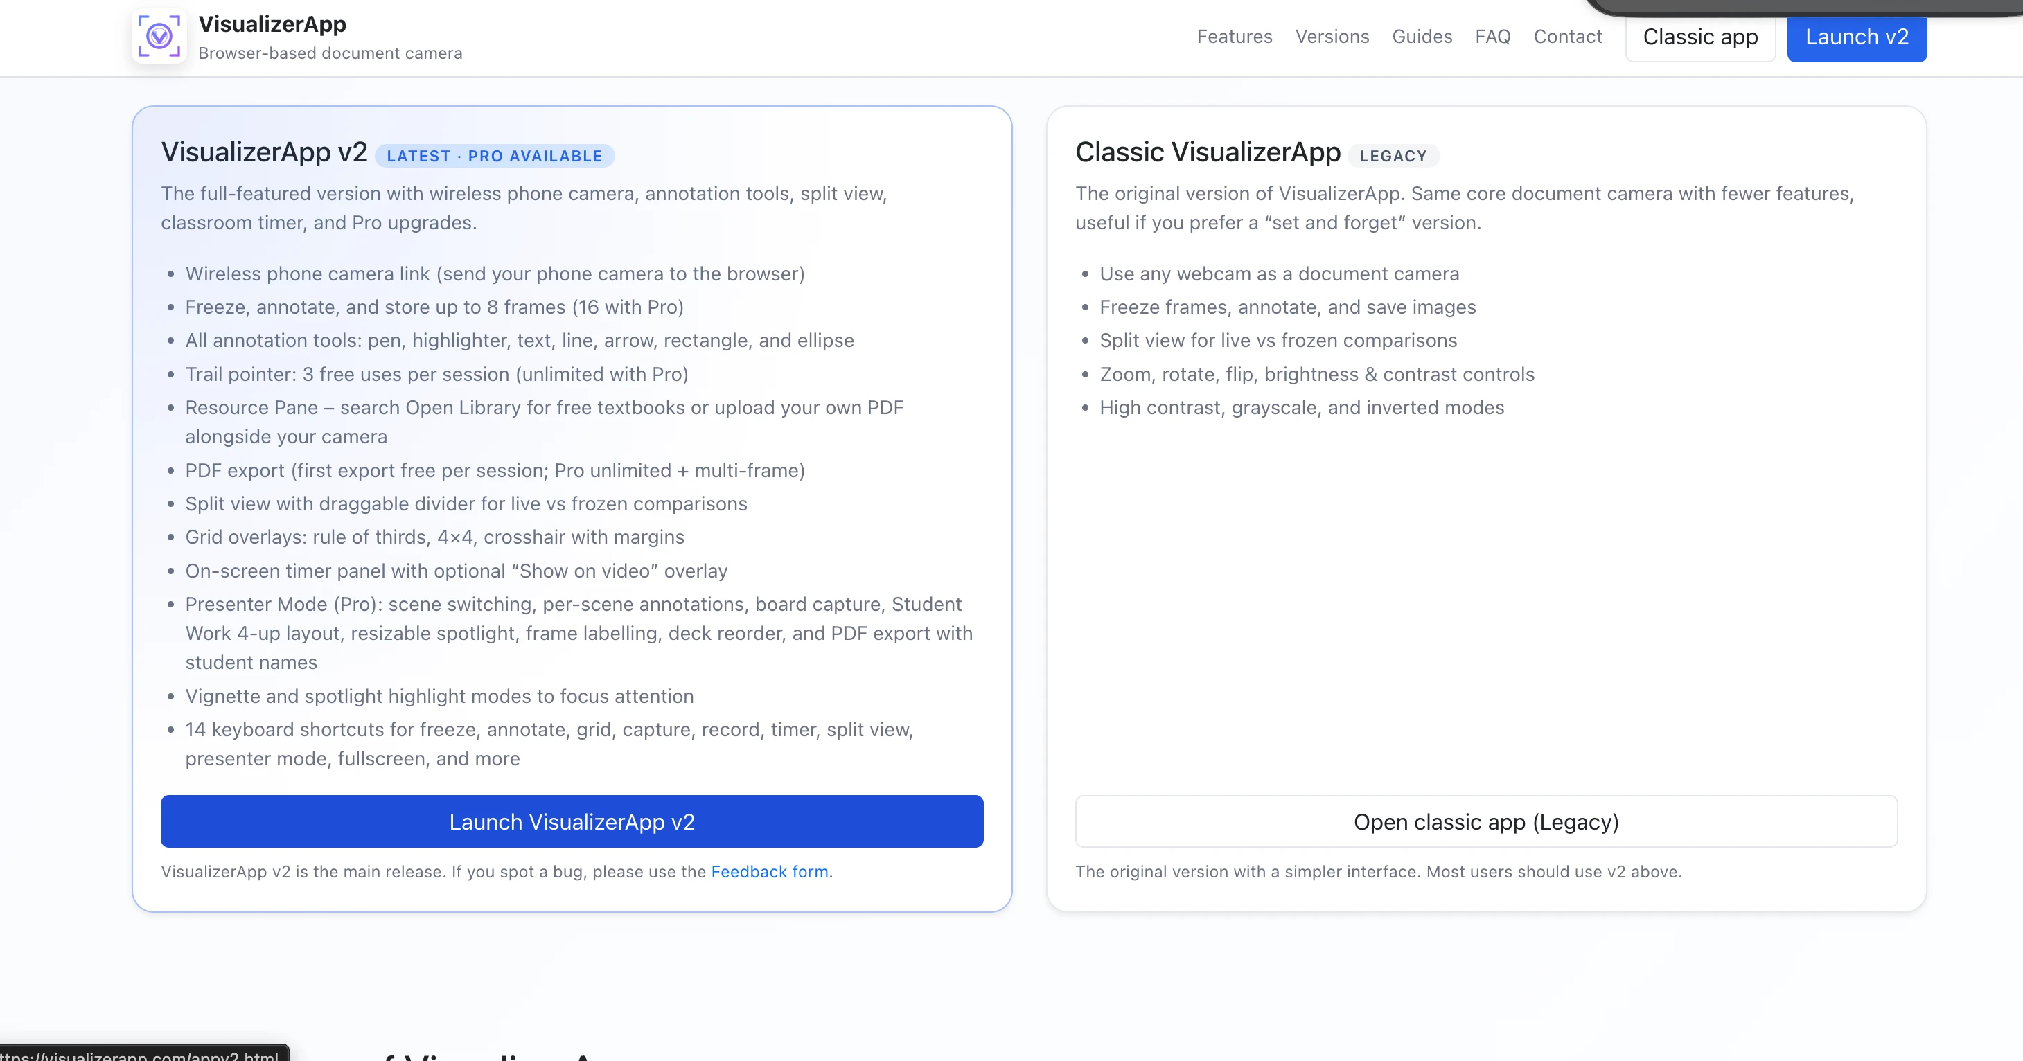Open the Features nav link
The height and width of the screenshot is (1061, 2023).
(1234, 37)
